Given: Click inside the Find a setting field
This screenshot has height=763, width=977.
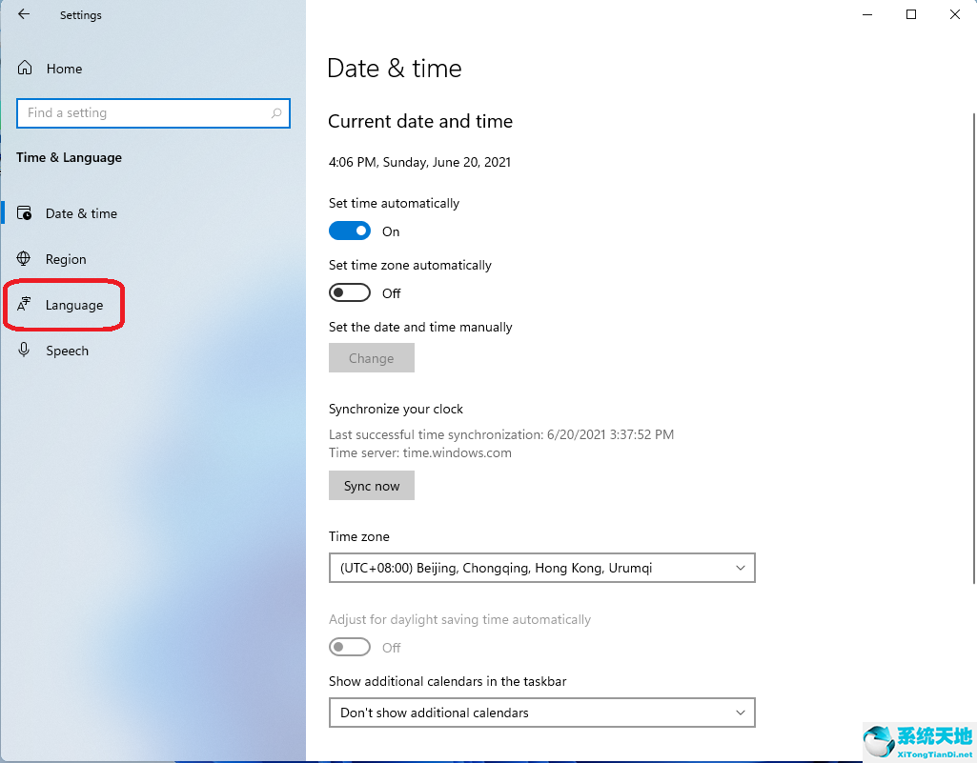Looking at the screenshot, I should (143, 112).
